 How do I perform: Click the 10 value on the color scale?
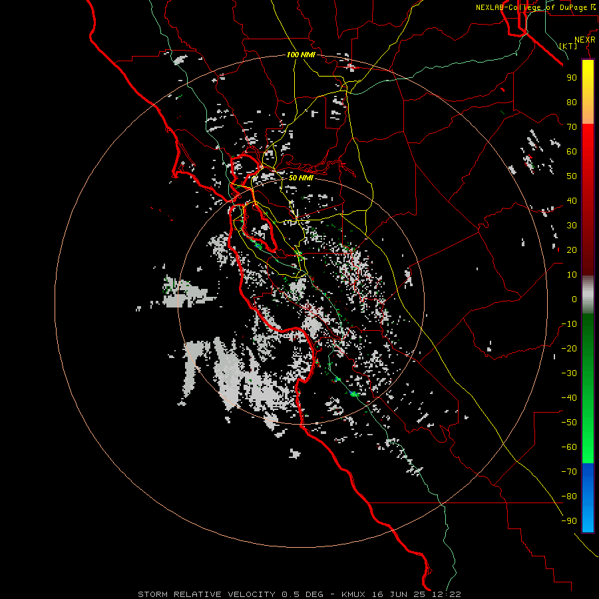(x=572, y=275)
